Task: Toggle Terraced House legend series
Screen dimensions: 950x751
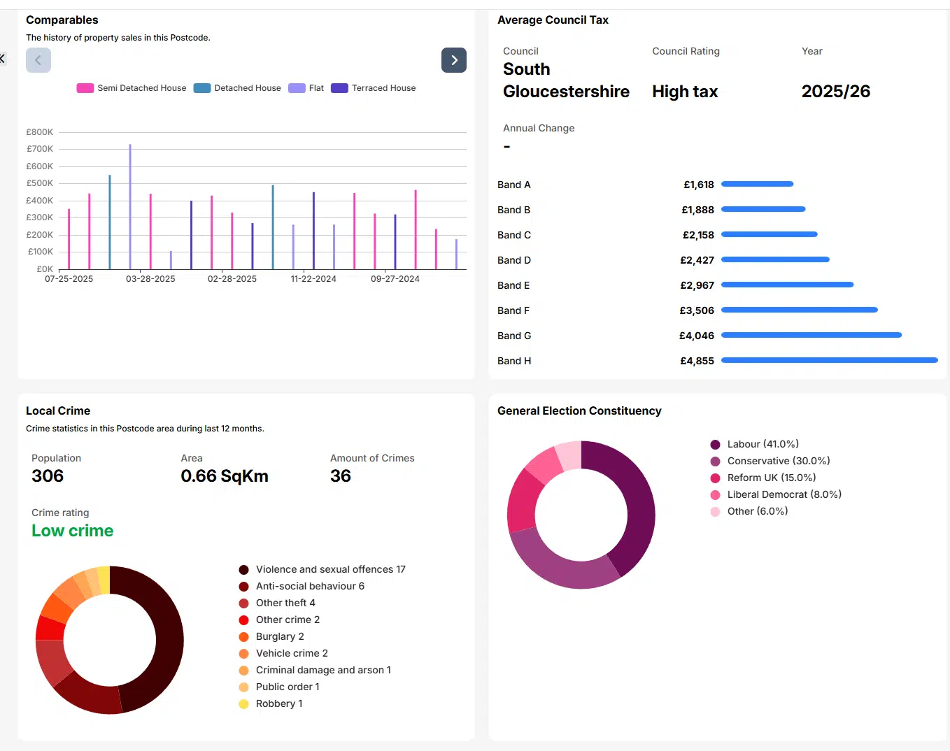Action: [x=374, y=88]
